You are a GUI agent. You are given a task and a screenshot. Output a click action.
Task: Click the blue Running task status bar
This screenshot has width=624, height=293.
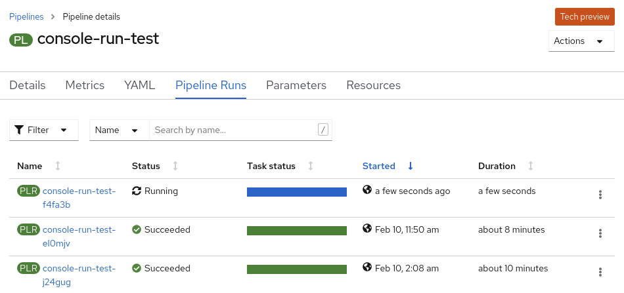[x=297, y=192]
